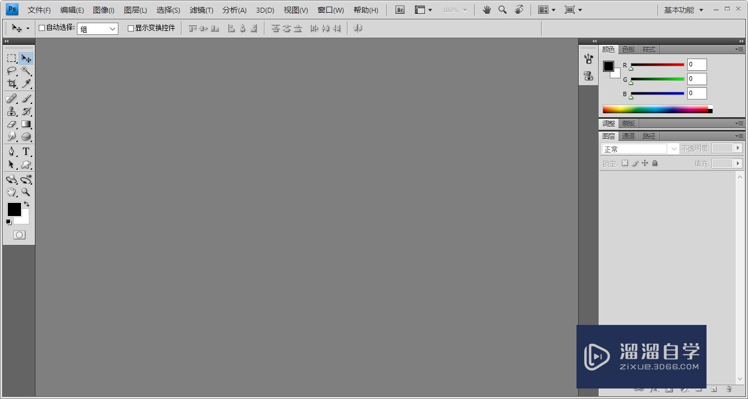
Task: Select the Rectangular Marquee tool
Action: tap(11, 58)
